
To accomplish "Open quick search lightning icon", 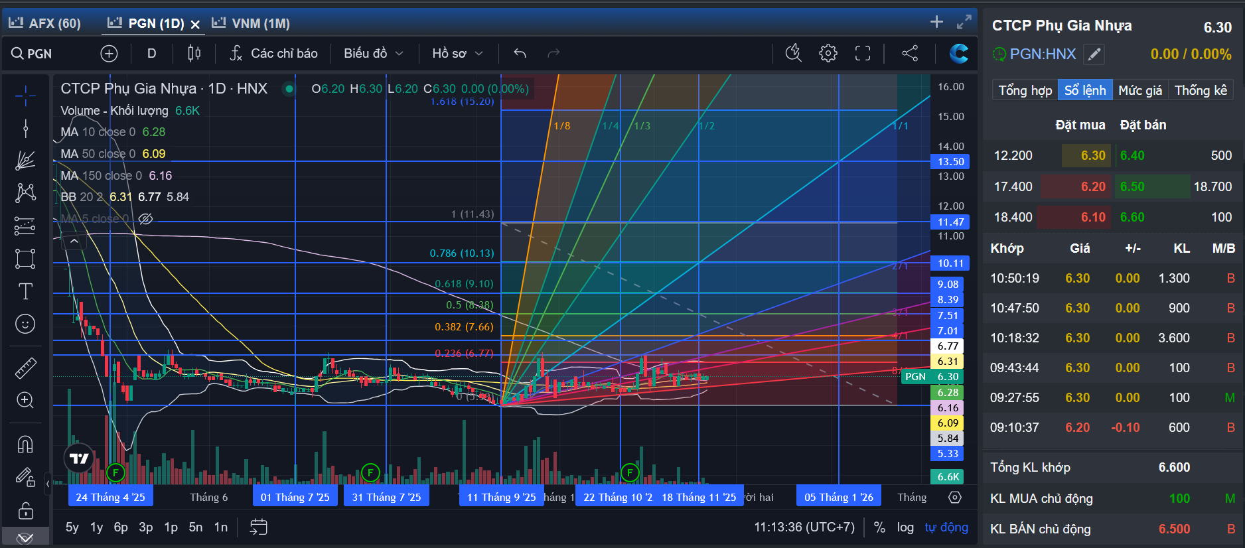I will point(794,53).
